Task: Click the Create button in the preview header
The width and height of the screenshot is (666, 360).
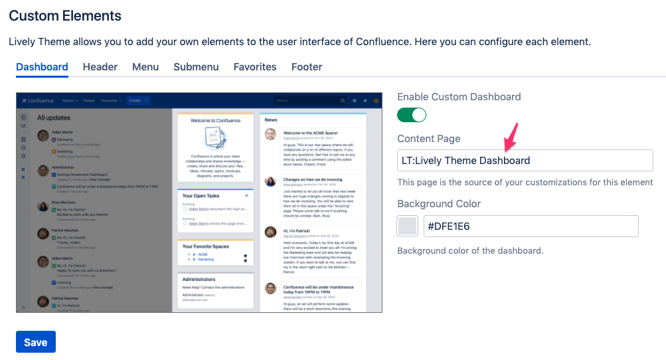Action: tap(135, 100)
